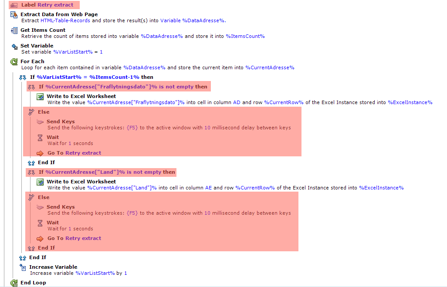Select the second Send Keys title

(61, 207)
